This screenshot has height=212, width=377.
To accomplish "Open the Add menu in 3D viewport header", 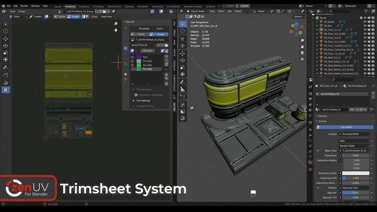I will point(229,11).
